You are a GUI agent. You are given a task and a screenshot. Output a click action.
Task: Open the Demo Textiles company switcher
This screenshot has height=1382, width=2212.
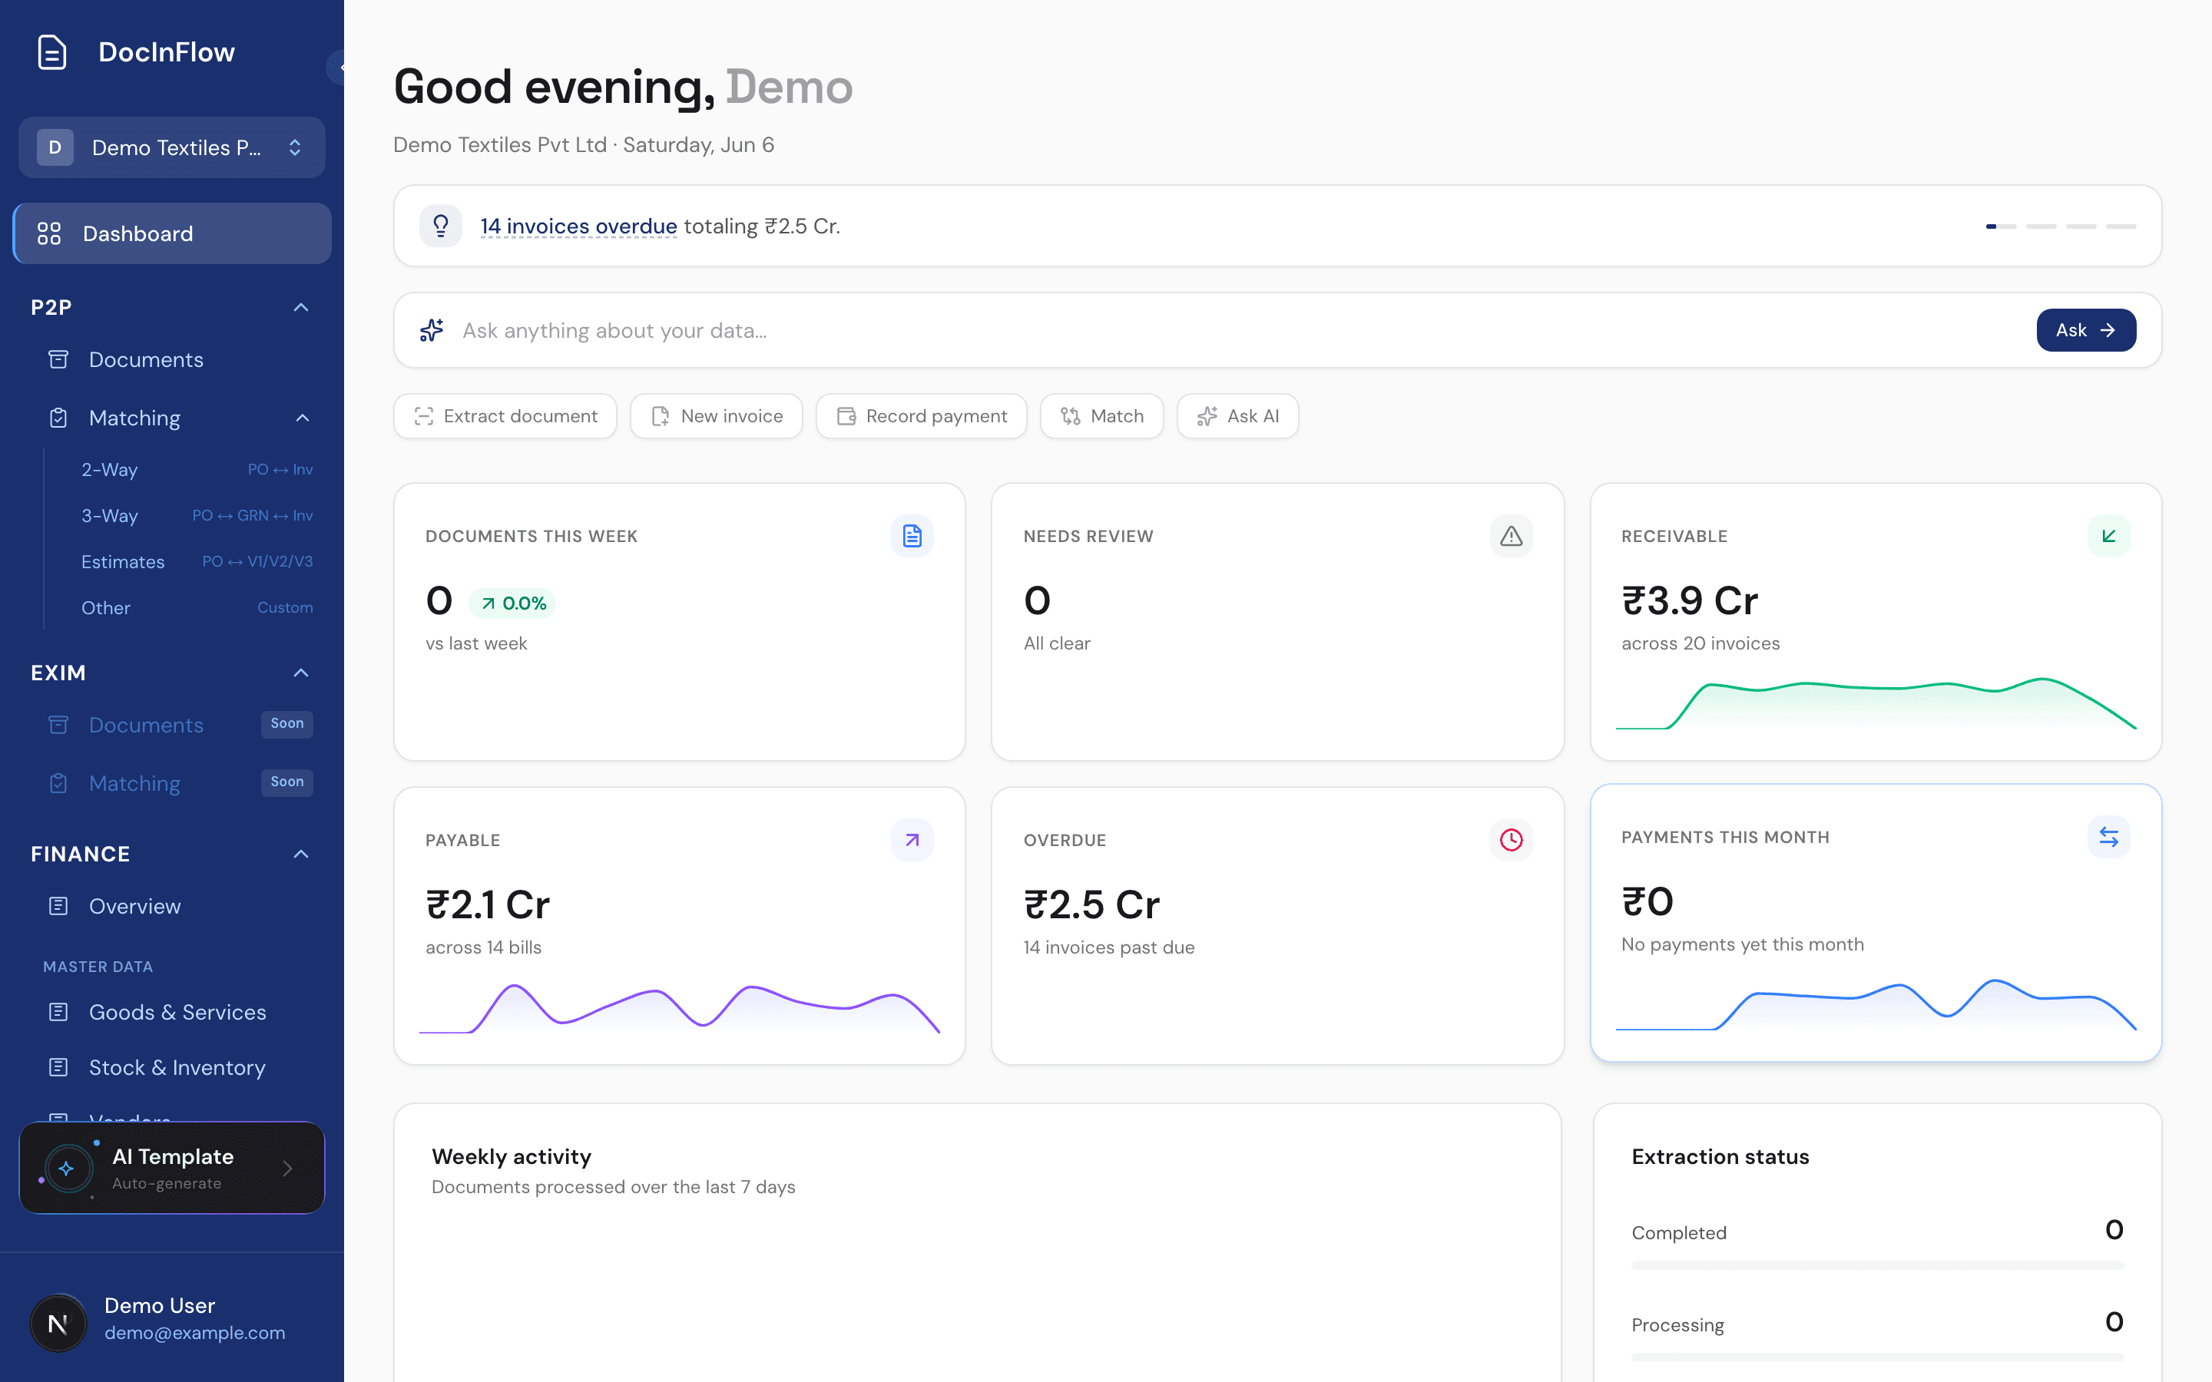[x=172, y=147]
